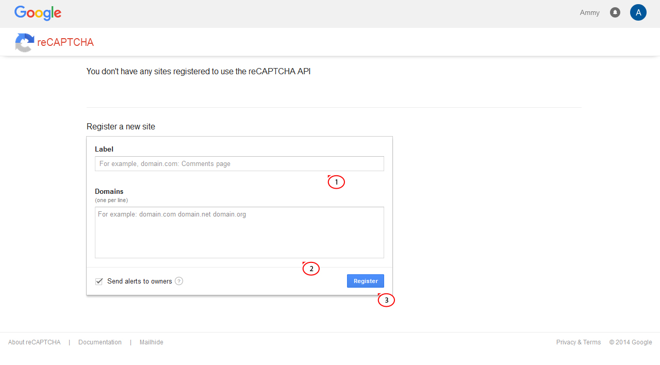Screen dimensions: 660x365
Task: Click the Register button
Action: click(x=366, y=281)
